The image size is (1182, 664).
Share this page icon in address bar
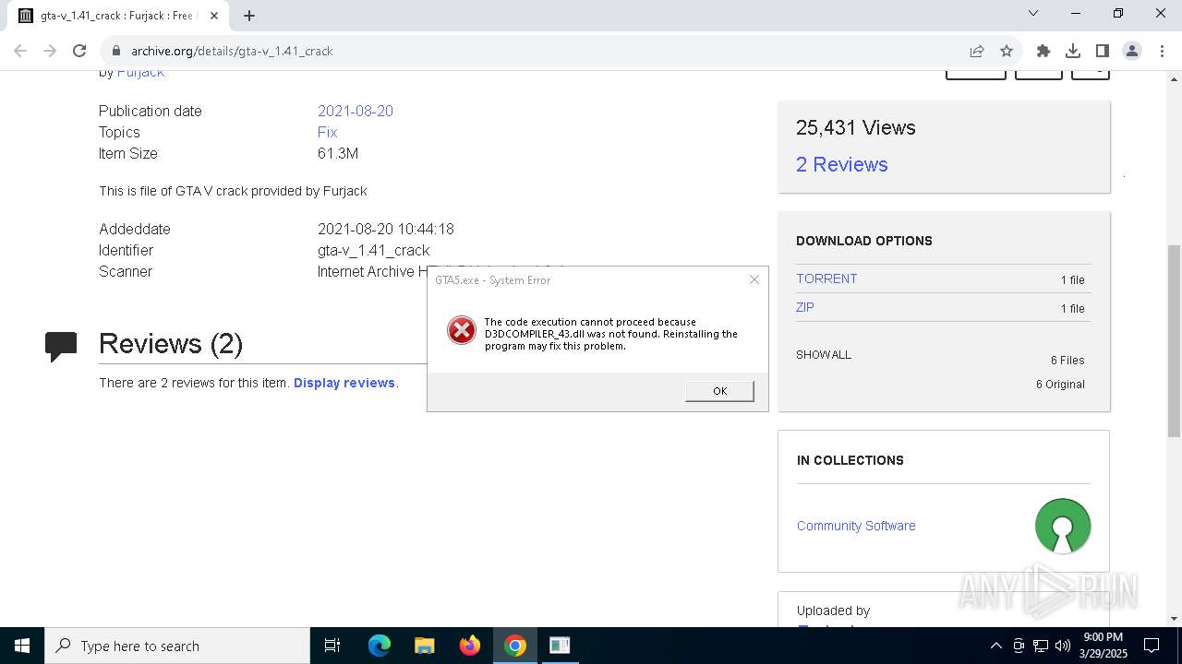(977, 51)
